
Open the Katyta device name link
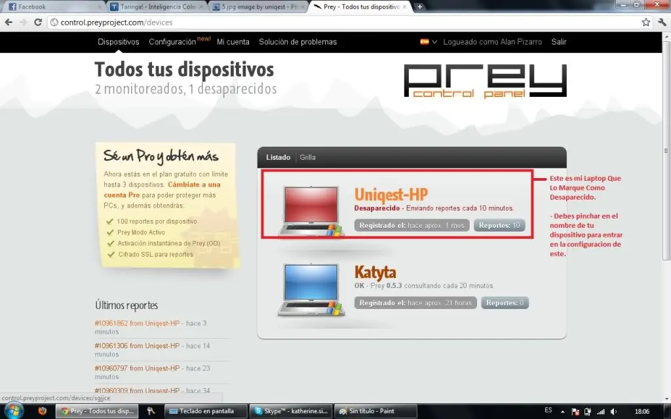coord(375,272)
